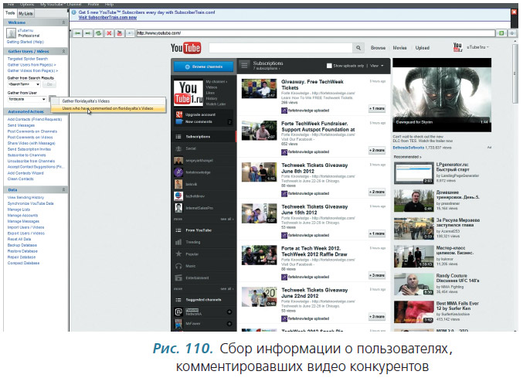Screen dimensions: 523x378
Task: Open Visit SubscriberTrain.com now link
Action: (107, 17)
